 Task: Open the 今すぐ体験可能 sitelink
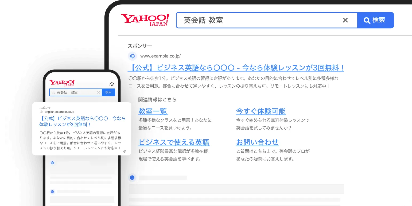pyautogui.click(x=261, y=111)
